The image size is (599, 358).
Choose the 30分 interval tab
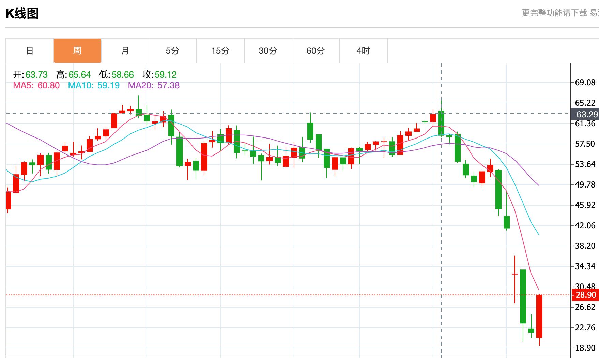coord(268,51)
